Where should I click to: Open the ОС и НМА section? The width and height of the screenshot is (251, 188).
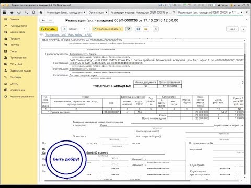pos(16,64)
